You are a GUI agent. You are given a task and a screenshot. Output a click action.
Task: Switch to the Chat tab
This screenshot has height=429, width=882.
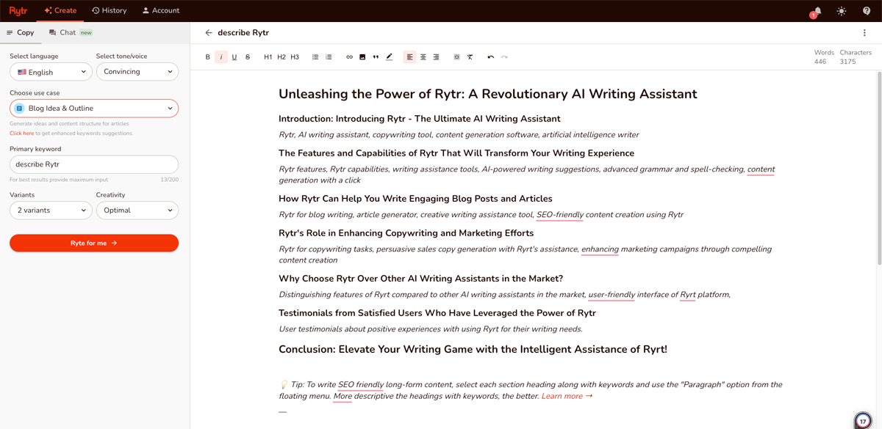click(71, 32)
